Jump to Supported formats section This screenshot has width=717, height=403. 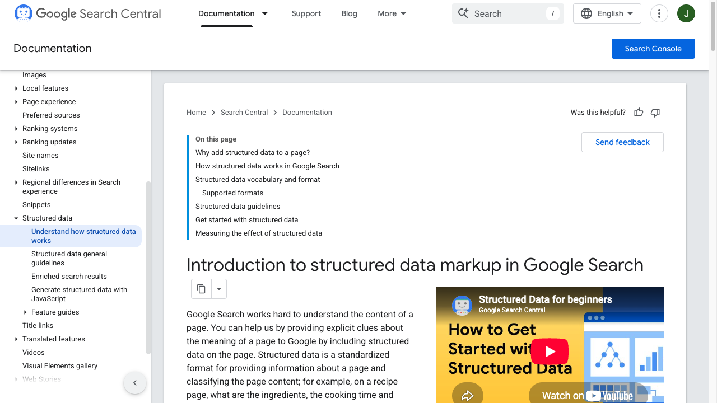[232, 193]
